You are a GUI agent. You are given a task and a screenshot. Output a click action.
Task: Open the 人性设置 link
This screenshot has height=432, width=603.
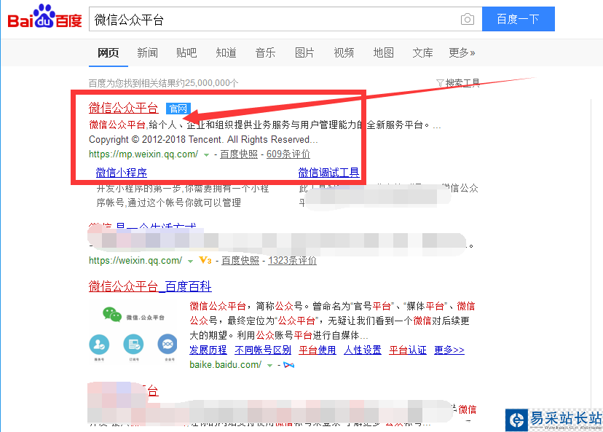[x=363, y=350]
